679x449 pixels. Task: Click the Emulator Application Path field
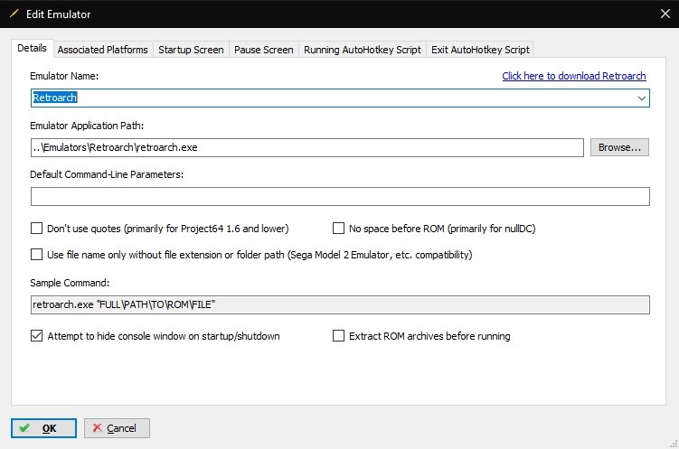click(307, 147)
